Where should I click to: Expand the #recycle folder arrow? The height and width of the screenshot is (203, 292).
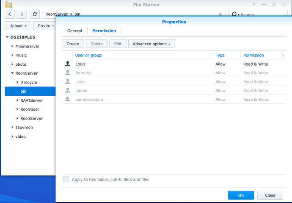(17, 82)
